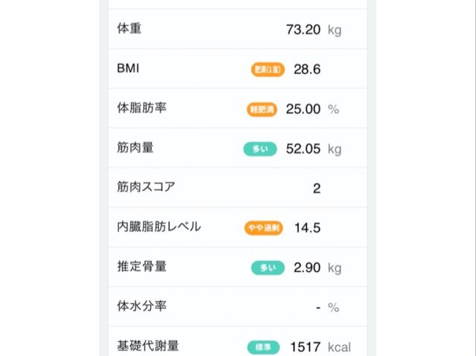
Task: Click the weight value 73.20
Action: [303, 30]
